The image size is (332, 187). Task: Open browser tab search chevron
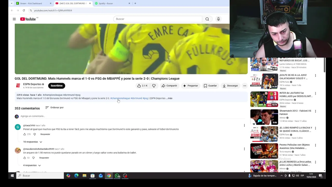pyautogui.click(x=12, y=3)
